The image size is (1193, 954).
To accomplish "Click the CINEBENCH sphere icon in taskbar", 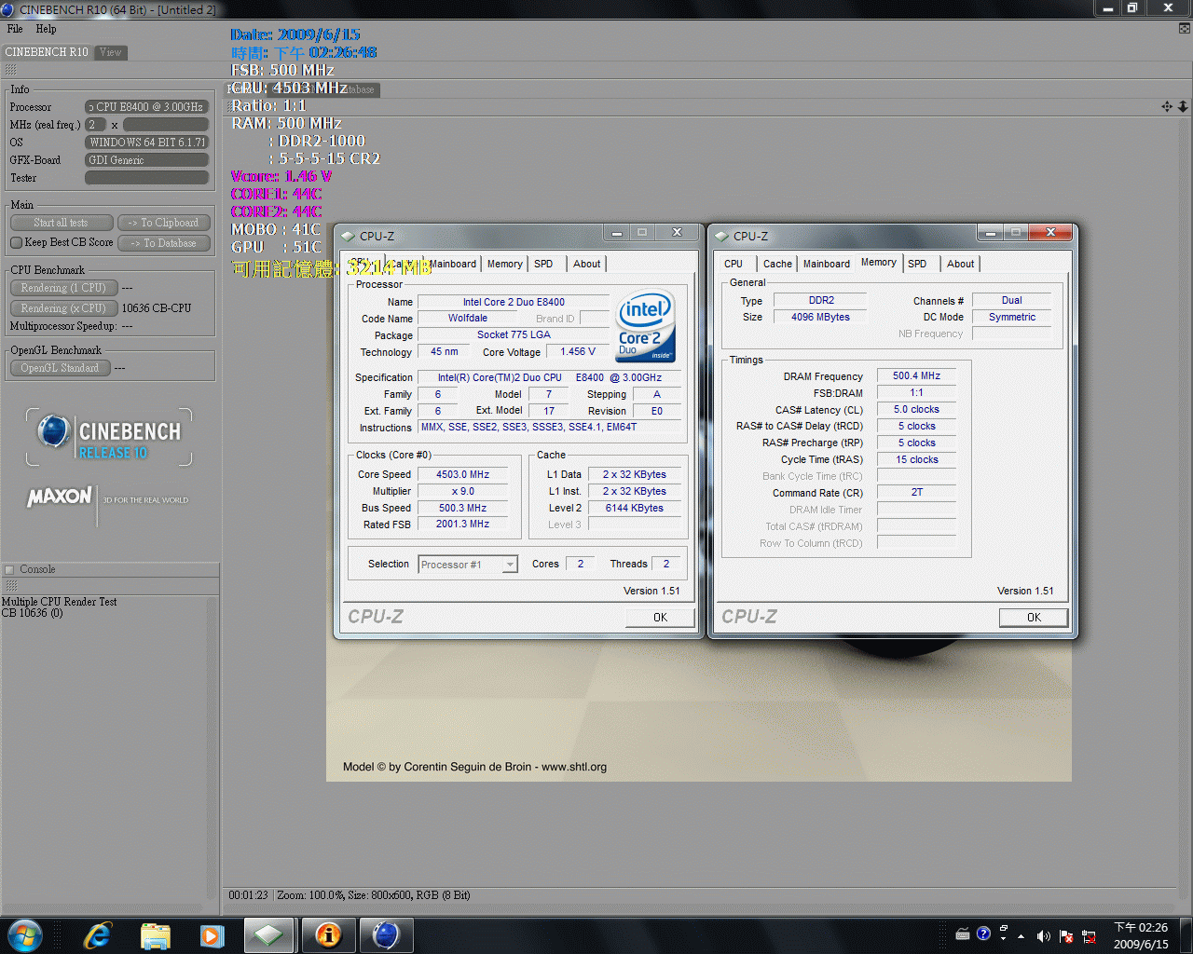I will point(386,934).
